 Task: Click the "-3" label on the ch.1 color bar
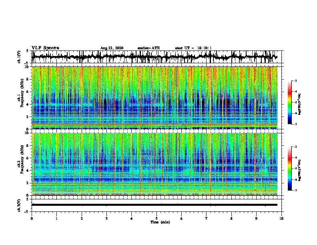[295, 80]
